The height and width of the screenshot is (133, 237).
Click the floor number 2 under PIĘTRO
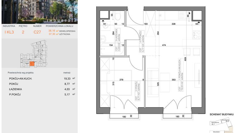pos(23,32)
